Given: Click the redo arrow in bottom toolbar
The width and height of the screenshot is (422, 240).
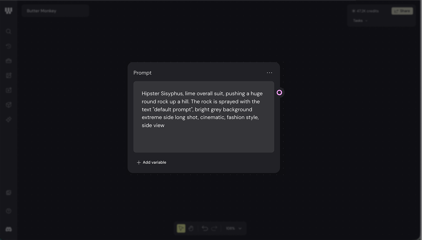Looking at the screenshot, I should pos(214,228).
